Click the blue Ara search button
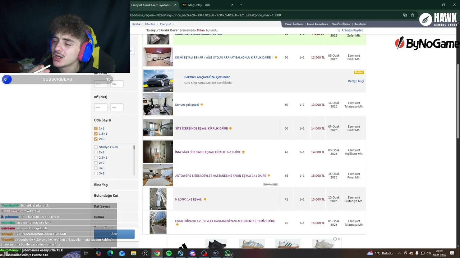 pos(114,234)
